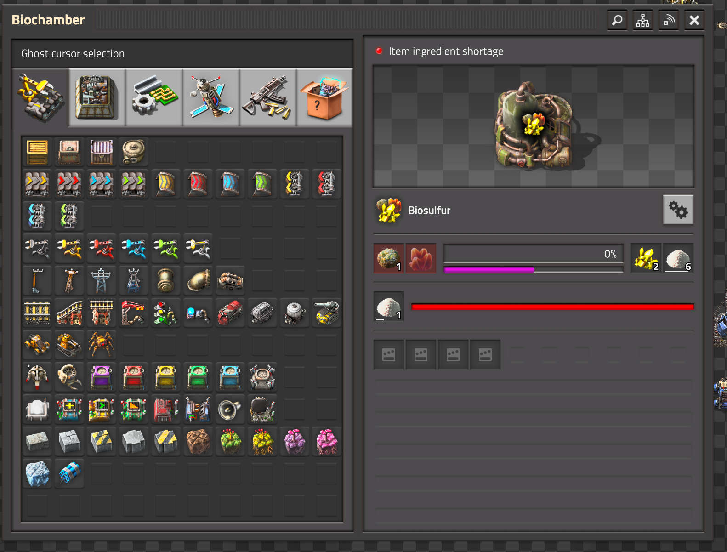This screenshot has width=727, height=552.
Task: Pick the programmable speaker item
Action: tap(230, 410)
